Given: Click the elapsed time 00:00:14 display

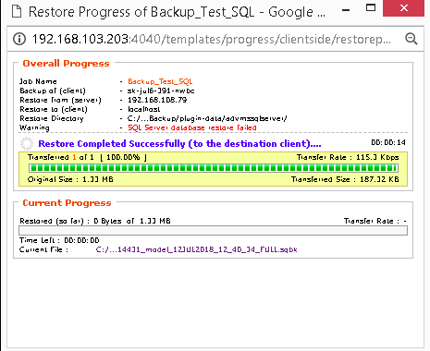Looking at the screenshot, I should tap(388, 142).
